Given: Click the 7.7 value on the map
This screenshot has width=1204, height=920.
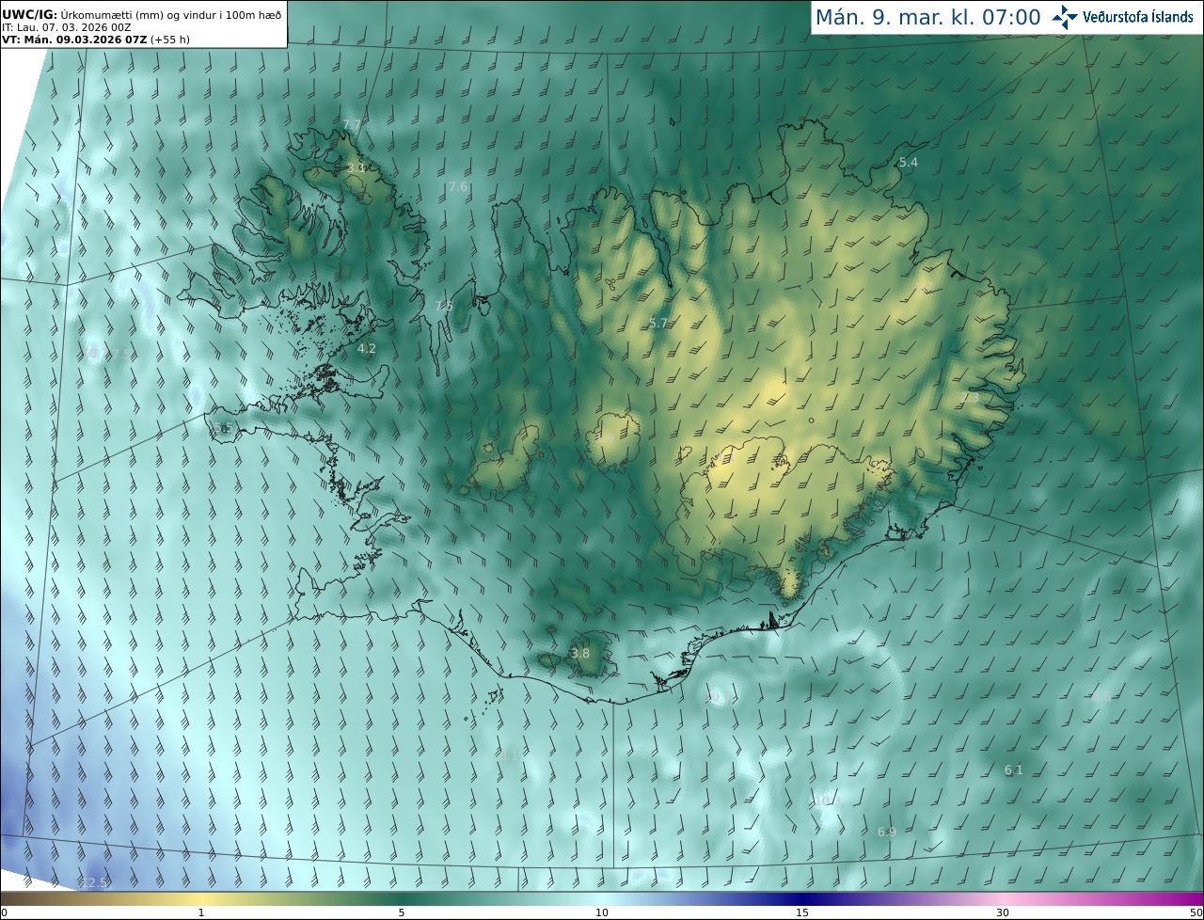Looking at the screenshot, I should (x=352, y=125).
